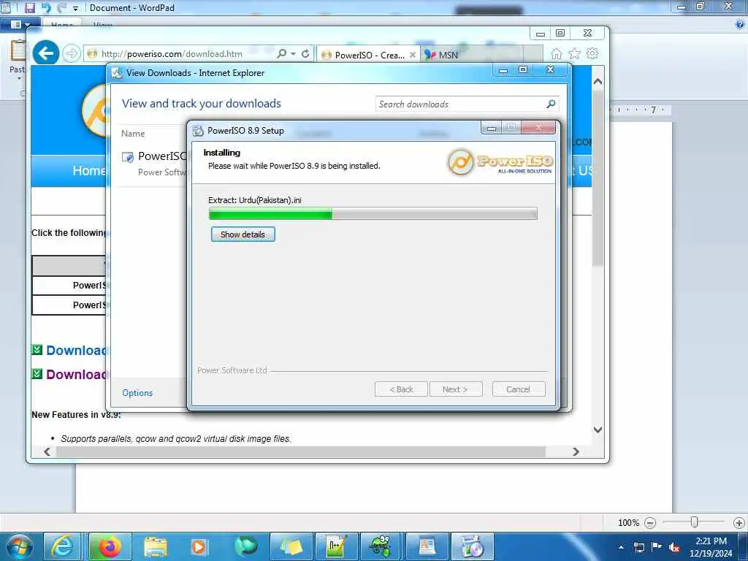The width and height of the screenshot is (748, 561).
Task: Click the Undo icon in WordPad title bar
Action: pos(46,7)
